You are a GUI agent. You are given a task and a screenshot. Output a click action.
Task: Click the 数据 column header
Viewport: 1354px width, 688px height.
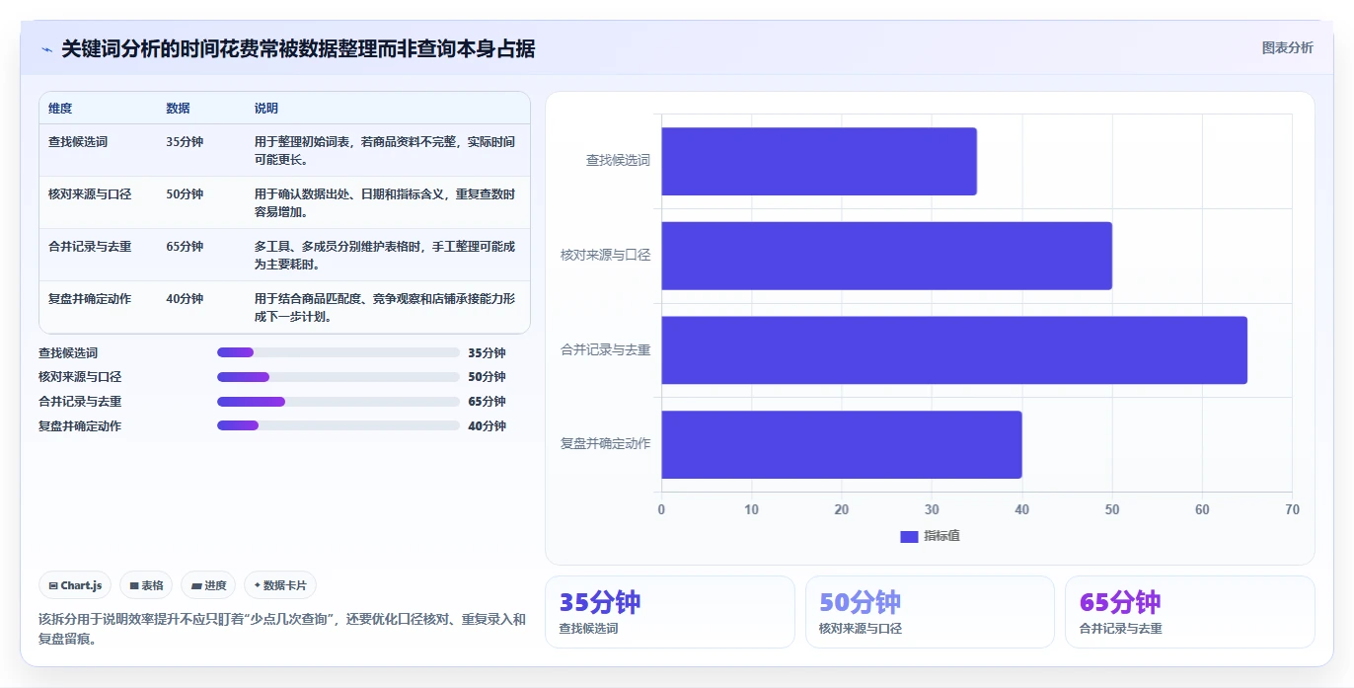(x=179, y=109)
